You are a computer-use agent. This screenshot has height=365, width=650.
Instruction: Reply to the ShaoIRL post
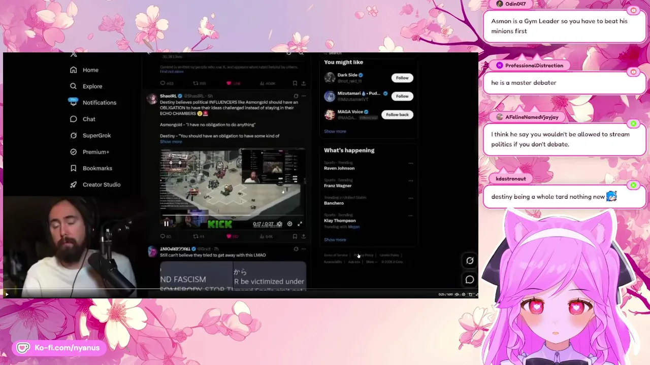pyautogui.click(x=165, y=236)
